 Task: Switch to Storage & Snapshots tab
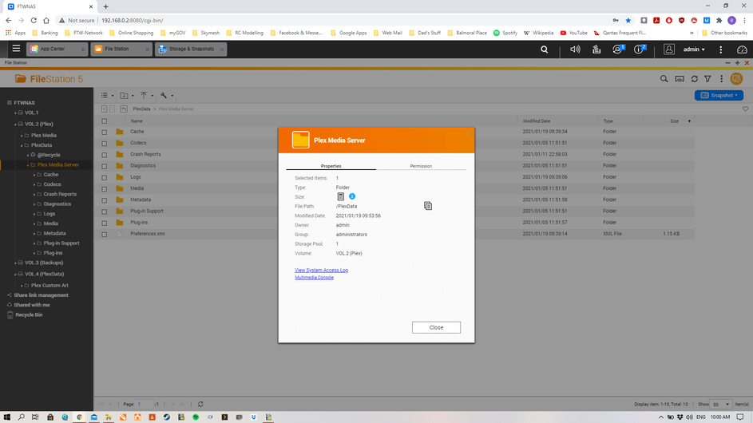[191, 49]
